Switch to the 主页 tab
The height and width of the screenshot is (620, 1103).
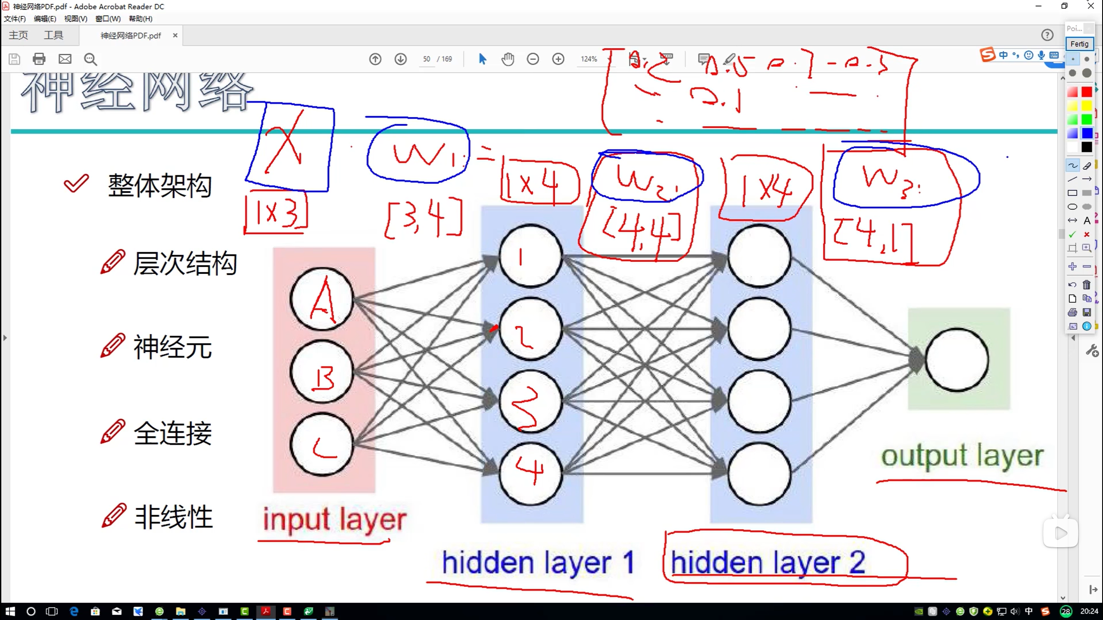point(18,35)
